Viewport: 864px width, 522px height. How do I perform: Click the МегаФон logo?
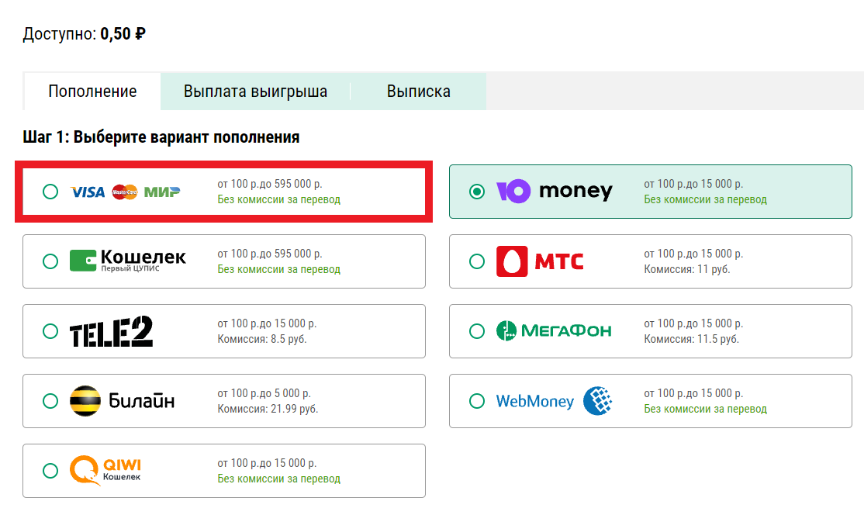tap(554, 330)
